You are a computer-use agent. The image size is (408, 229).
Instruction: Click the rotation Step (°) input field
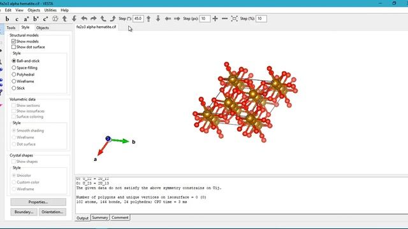point(138,18)
